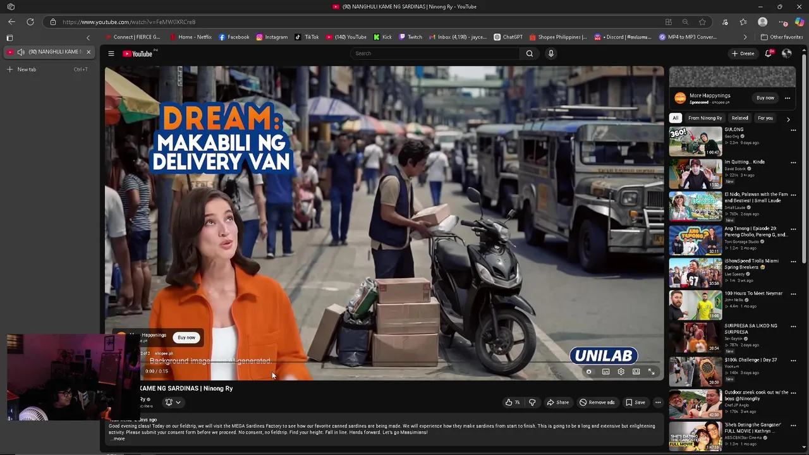This screenshot has height=455, width=809.
Task: Open notification bell dropdown for channel subscription
Action: coord(173,403)
